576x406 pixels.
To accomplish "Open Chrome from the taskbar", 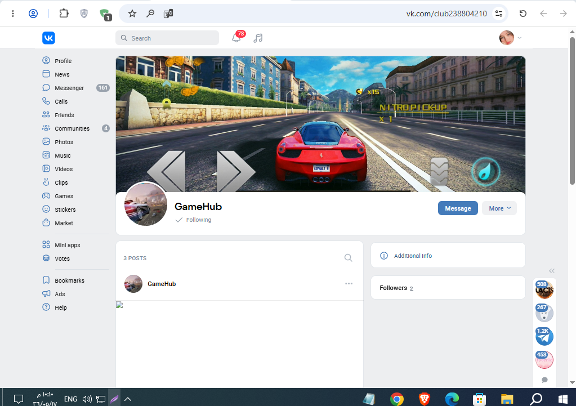I will (x=397, y=399).
